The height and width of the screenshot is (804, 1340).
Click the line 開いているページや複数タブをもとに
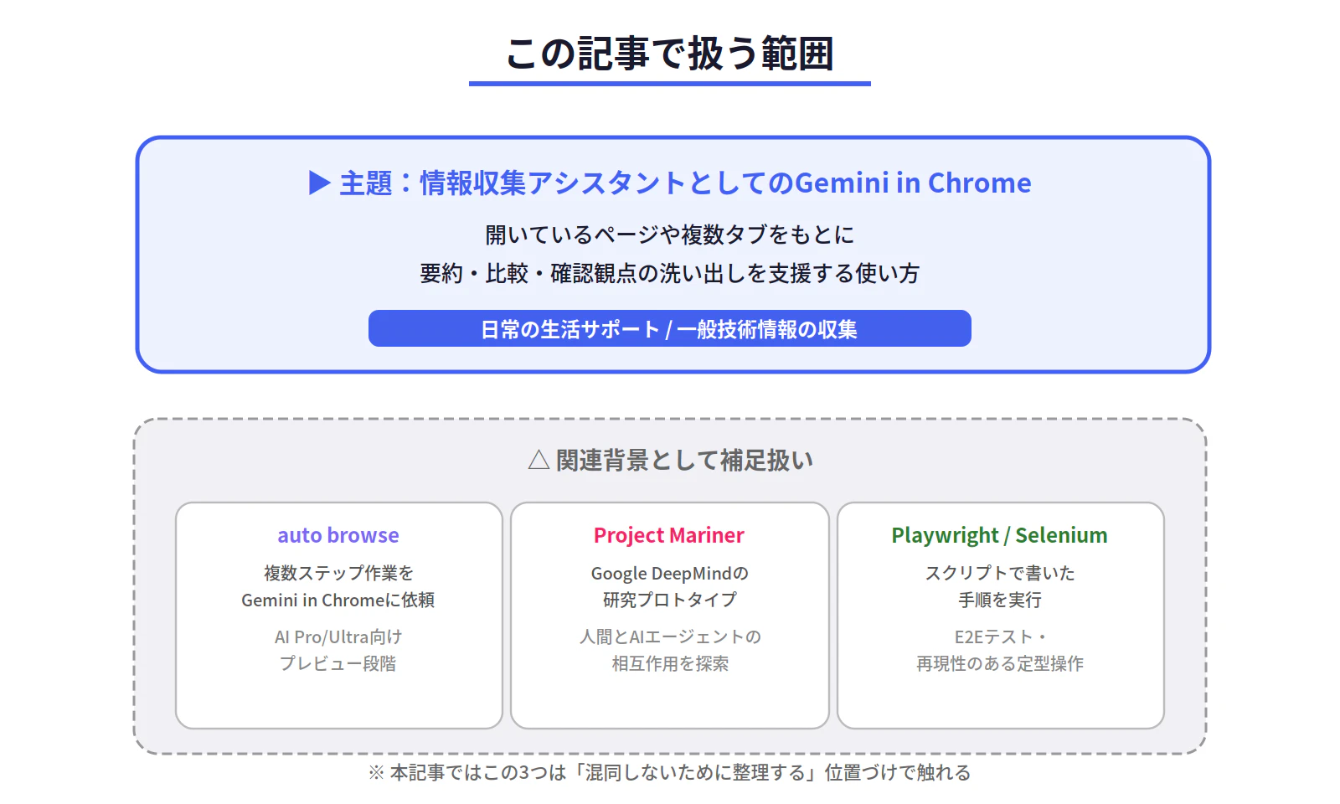[670, 234]
